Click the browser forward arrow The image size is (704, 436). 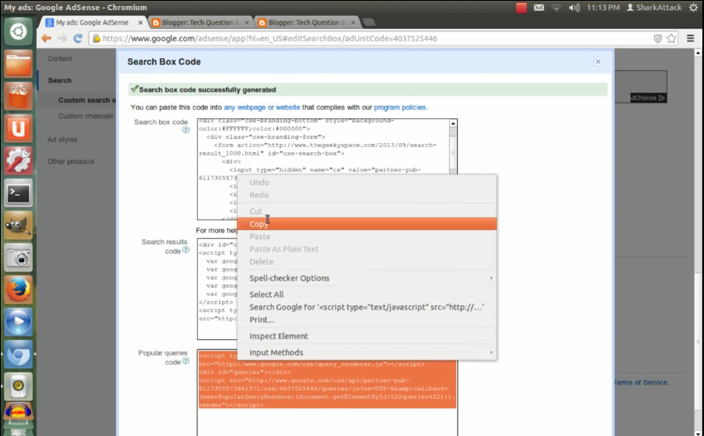pos(62,39)
